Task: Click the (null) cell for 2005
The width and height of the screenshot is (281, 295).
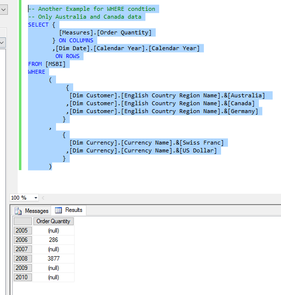Action: click(x=54, y=231)
